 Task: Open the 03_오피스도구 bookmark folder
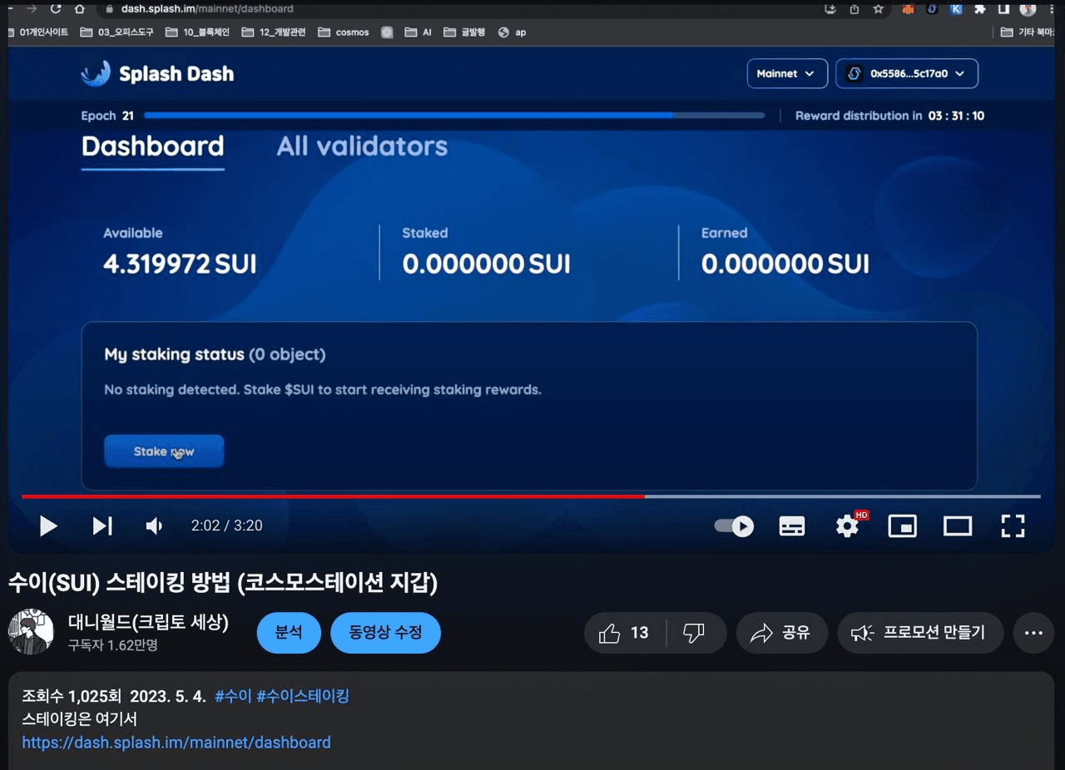click(x=117, y=32)
